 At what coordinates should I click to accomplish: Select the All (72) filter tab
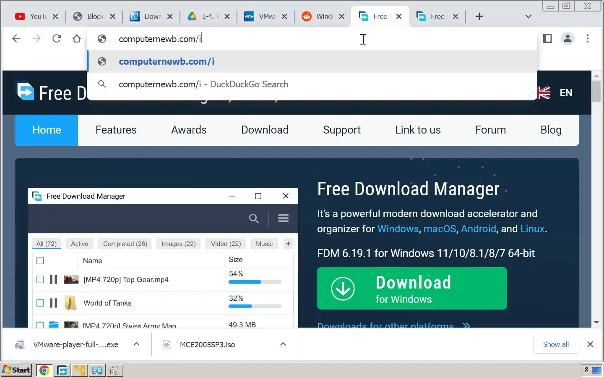[x=47, y=244]
